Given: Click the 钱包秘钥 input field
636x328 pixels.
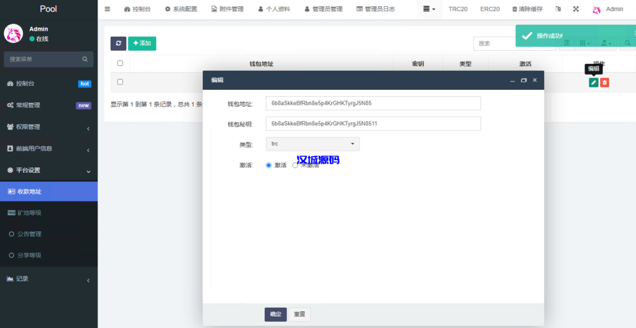Looking at the screenshot, I should click(x=373, y=123).
